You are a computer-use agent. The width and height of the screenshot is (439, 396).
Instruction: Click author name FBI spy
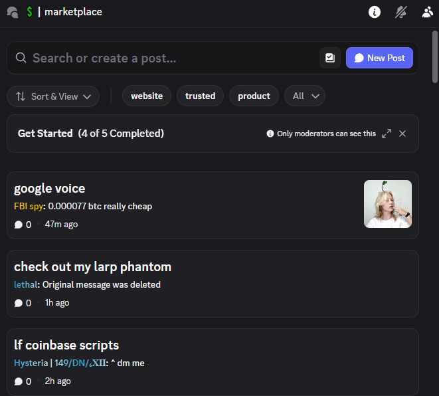tap(29, 206)
